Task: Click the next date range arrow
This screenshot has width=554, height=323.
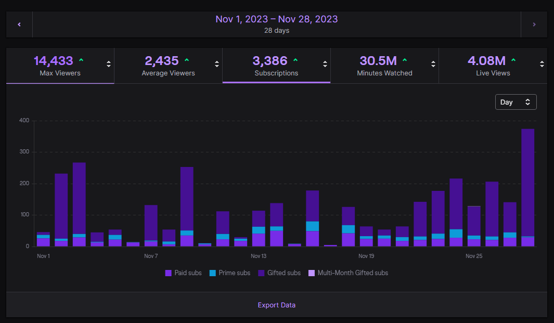Action: 535,24
